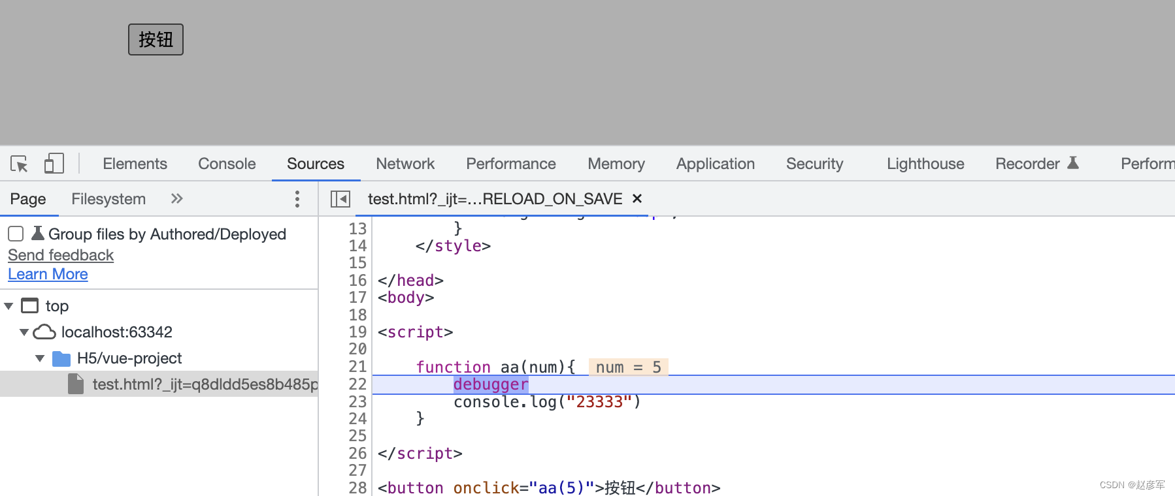The width and height of the screenshot is (1175, 496).
Task: Click the opening script tag on line 19
Action: click(x=416, y=332)
